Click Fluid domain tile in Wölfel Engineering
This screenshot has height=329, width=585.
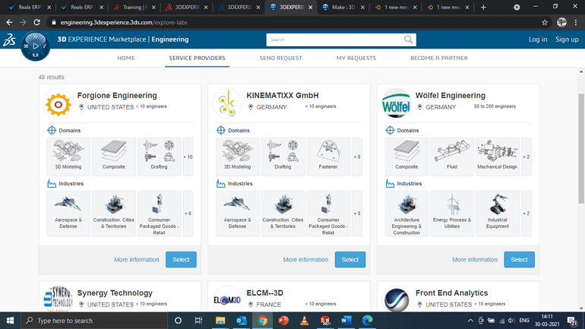click(452, 157)
